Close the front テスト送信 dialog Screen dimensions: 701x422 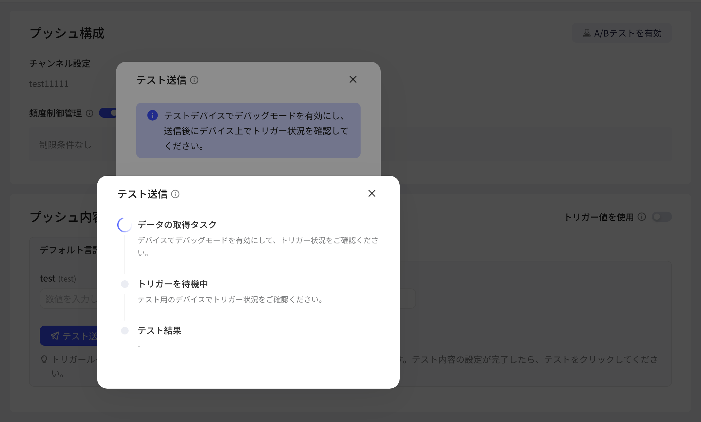[x=372, y=193]
